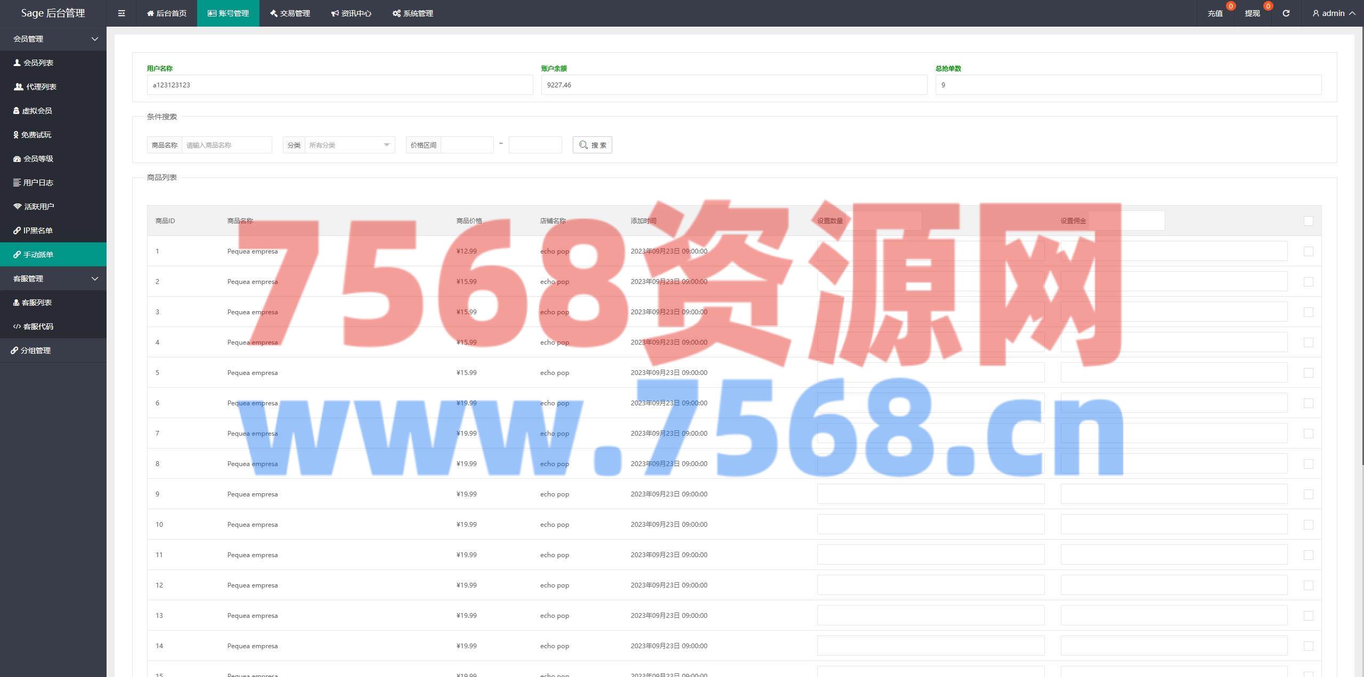Expand the admin user menu
This screenshot has height=677, width=1364.
pyautogui.click(x=1333, y=13)
